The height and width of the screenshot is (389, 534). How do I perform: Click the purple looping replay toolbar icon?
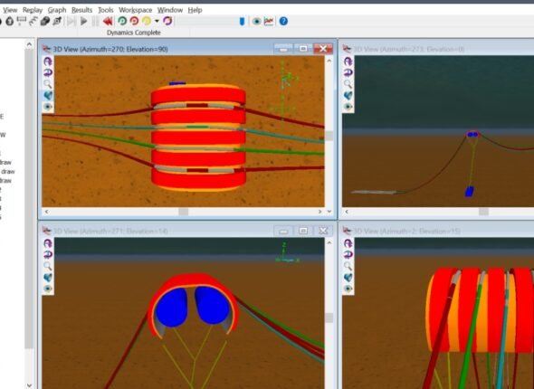(x=167, y=21)
